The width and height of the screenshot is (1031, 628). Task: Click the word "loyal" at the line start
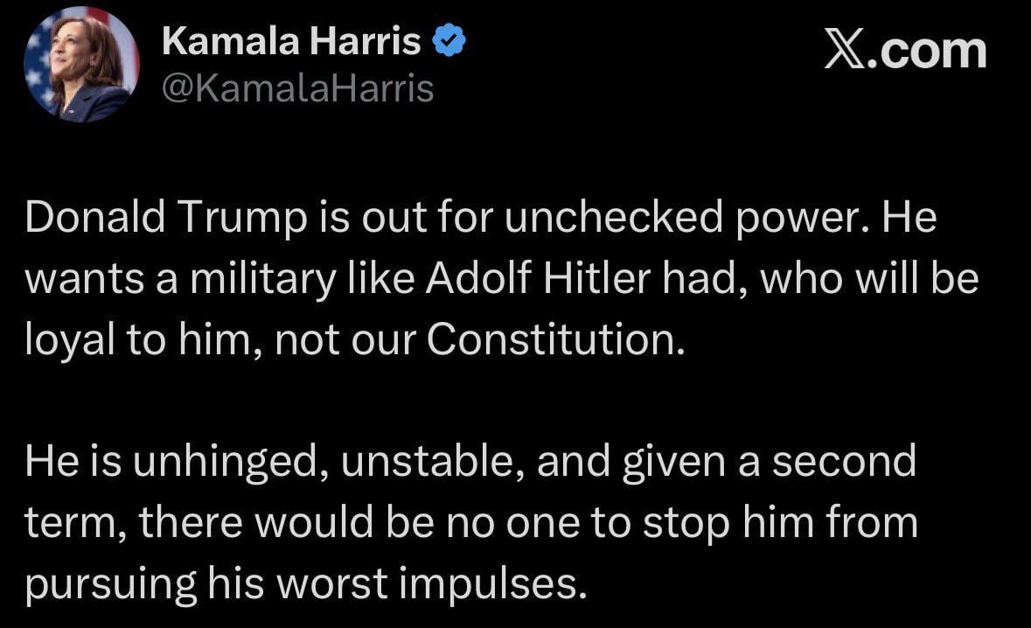pos(70,340)
